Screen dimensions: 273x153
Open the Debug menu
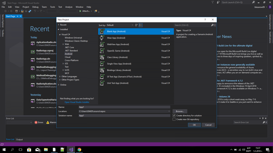coord(35,7)
